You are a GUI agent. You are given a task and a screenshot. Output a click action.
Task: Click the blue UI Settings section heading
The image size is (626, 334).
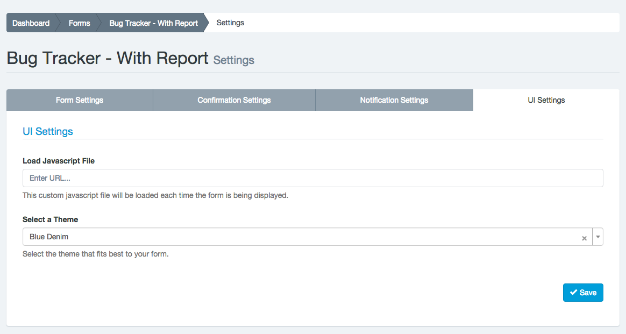click(x=48, y=131)
